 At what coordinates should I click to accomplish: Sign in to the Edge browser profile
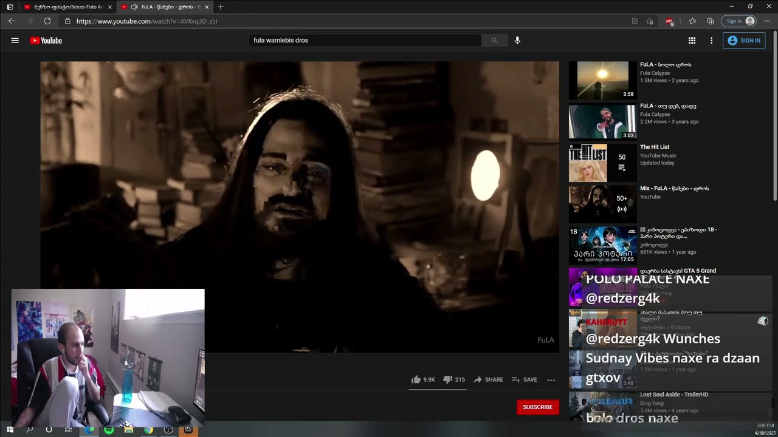738,21
